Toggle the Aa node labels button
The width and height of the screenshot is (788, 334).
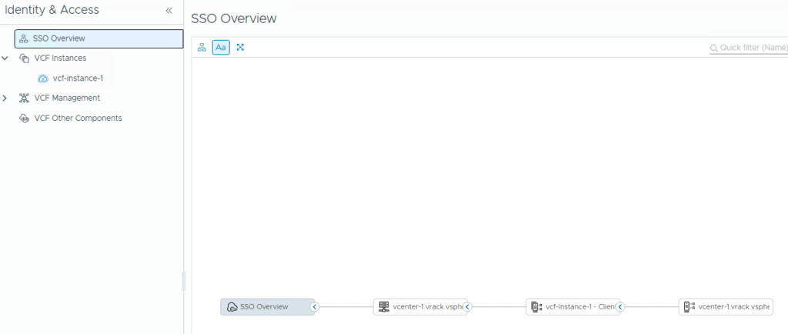pyautogui.click(x=221, y=48)
